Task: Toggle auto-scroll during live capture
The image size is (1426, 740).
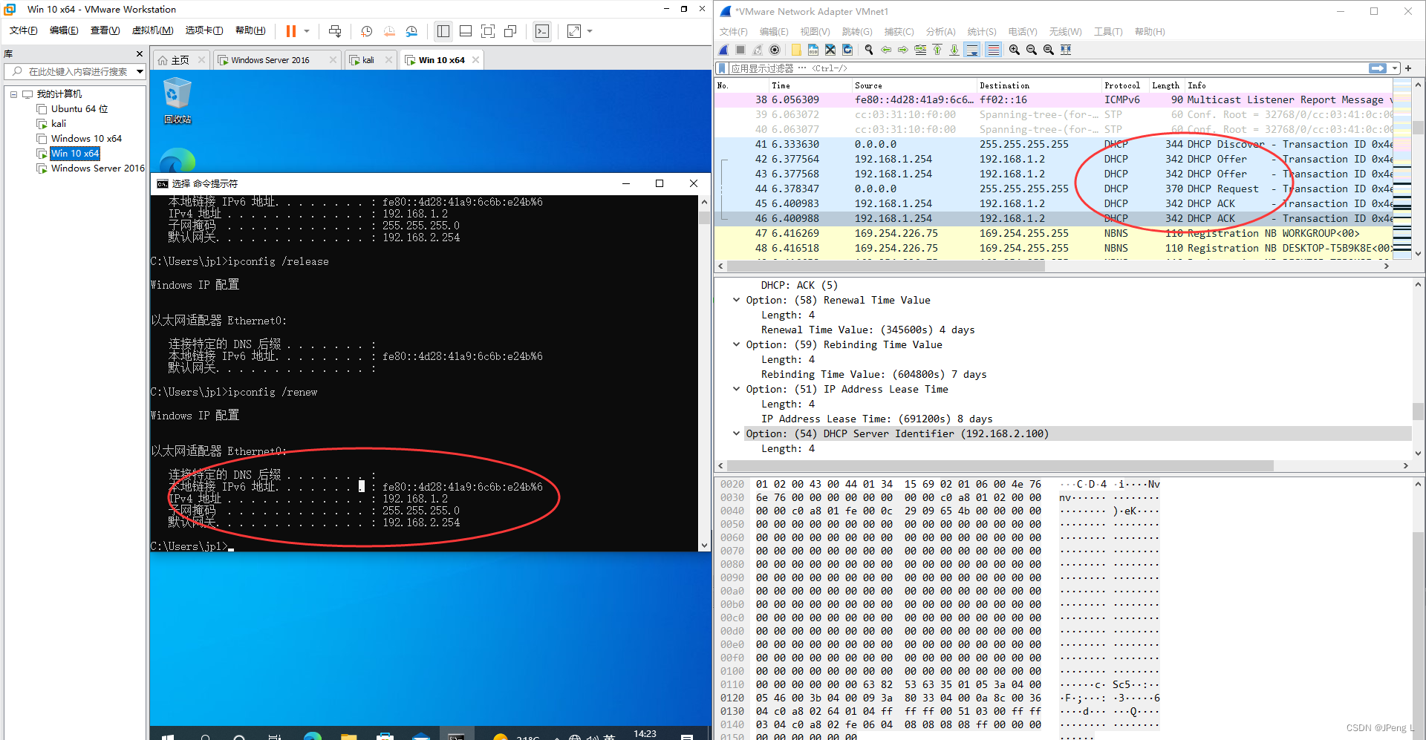Action: (972, 50)
